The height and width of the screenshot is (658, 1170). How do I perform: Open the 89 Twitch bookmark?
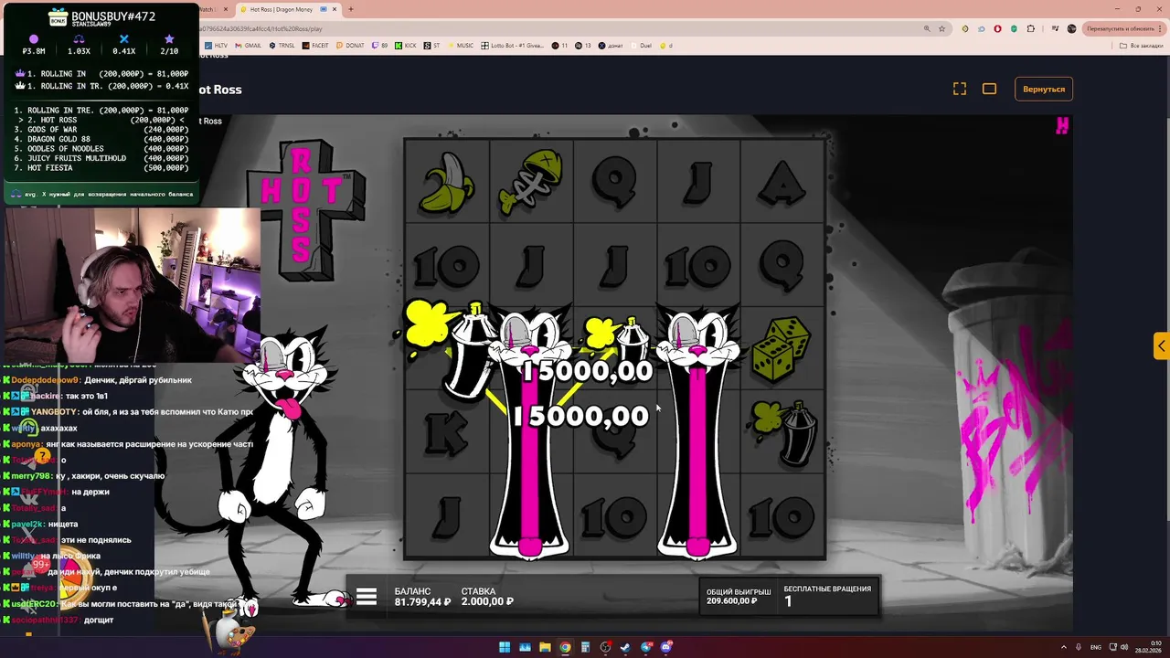[x=379, y=45]
